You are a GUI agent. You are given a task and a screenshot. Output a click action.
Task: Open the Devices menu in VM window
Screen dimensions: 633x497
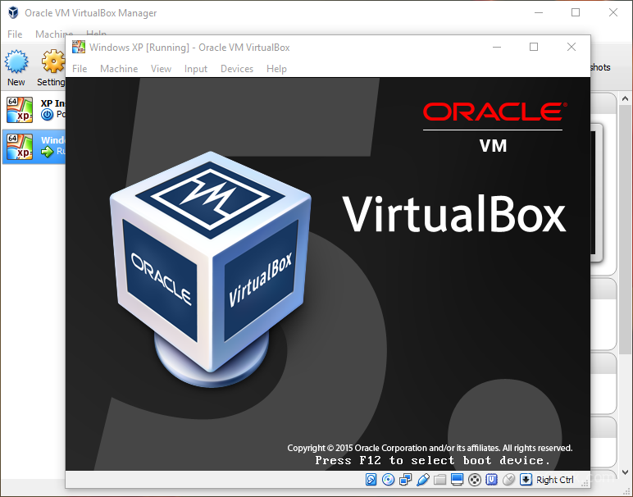click(237, 69)
